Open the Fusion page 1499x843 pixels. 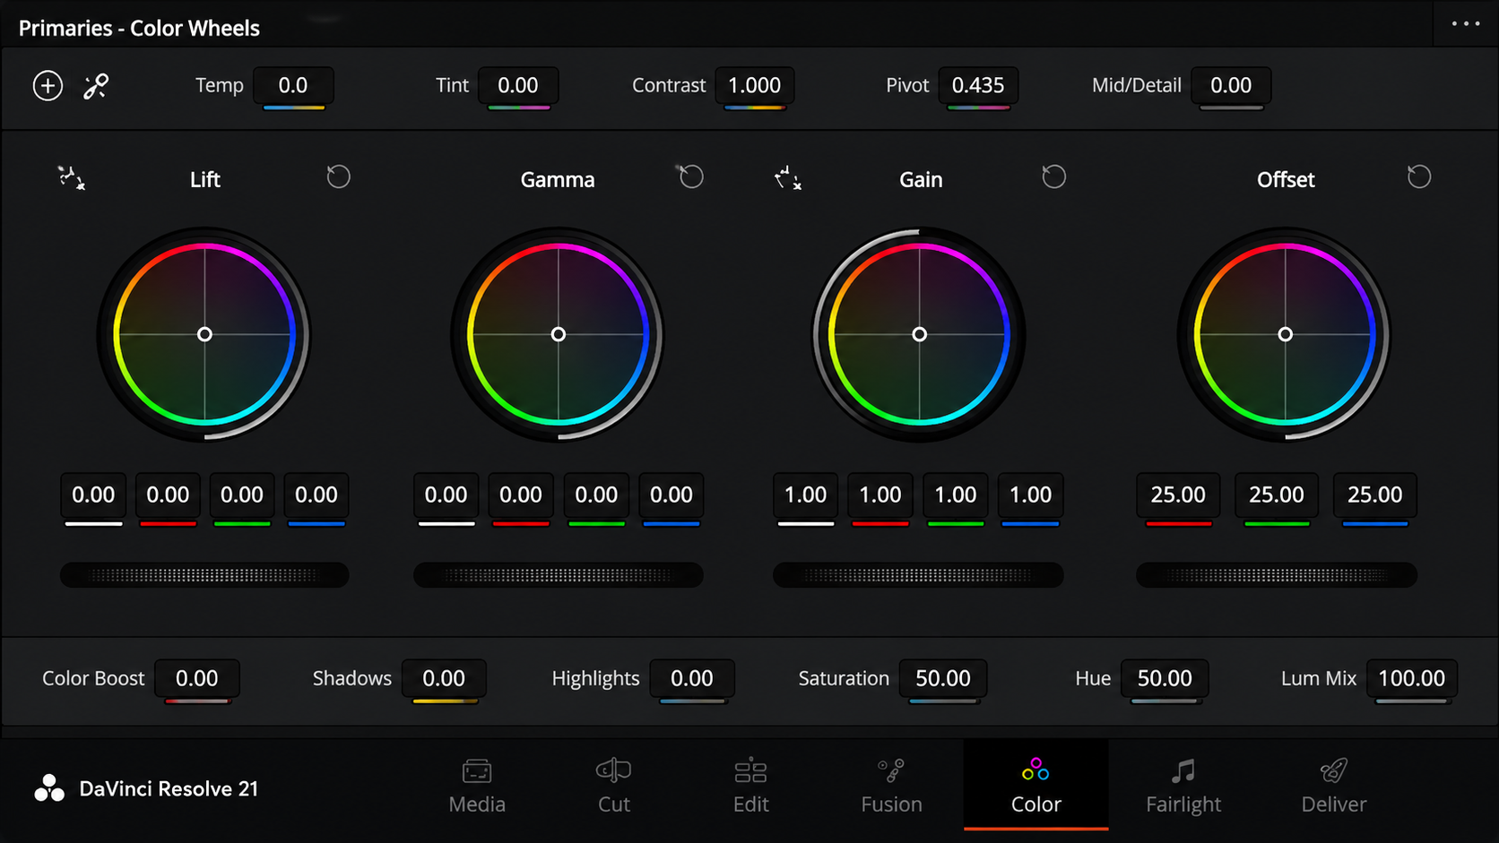[x=891, y=787]
